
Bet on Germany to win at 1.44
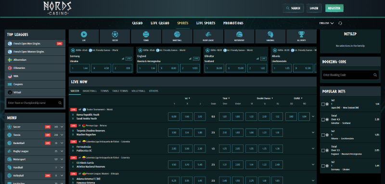click(80, 68)
